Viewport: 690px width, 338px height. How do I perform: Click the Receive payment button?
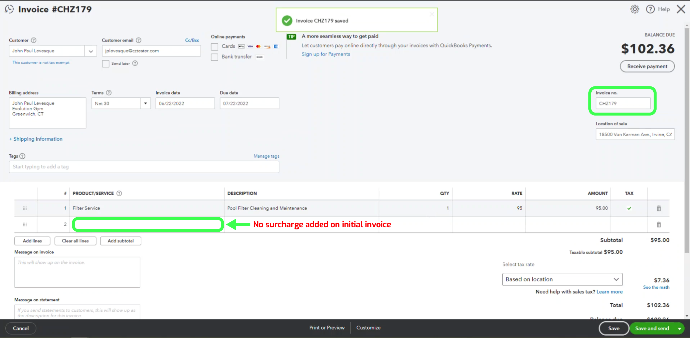(647, 66)
